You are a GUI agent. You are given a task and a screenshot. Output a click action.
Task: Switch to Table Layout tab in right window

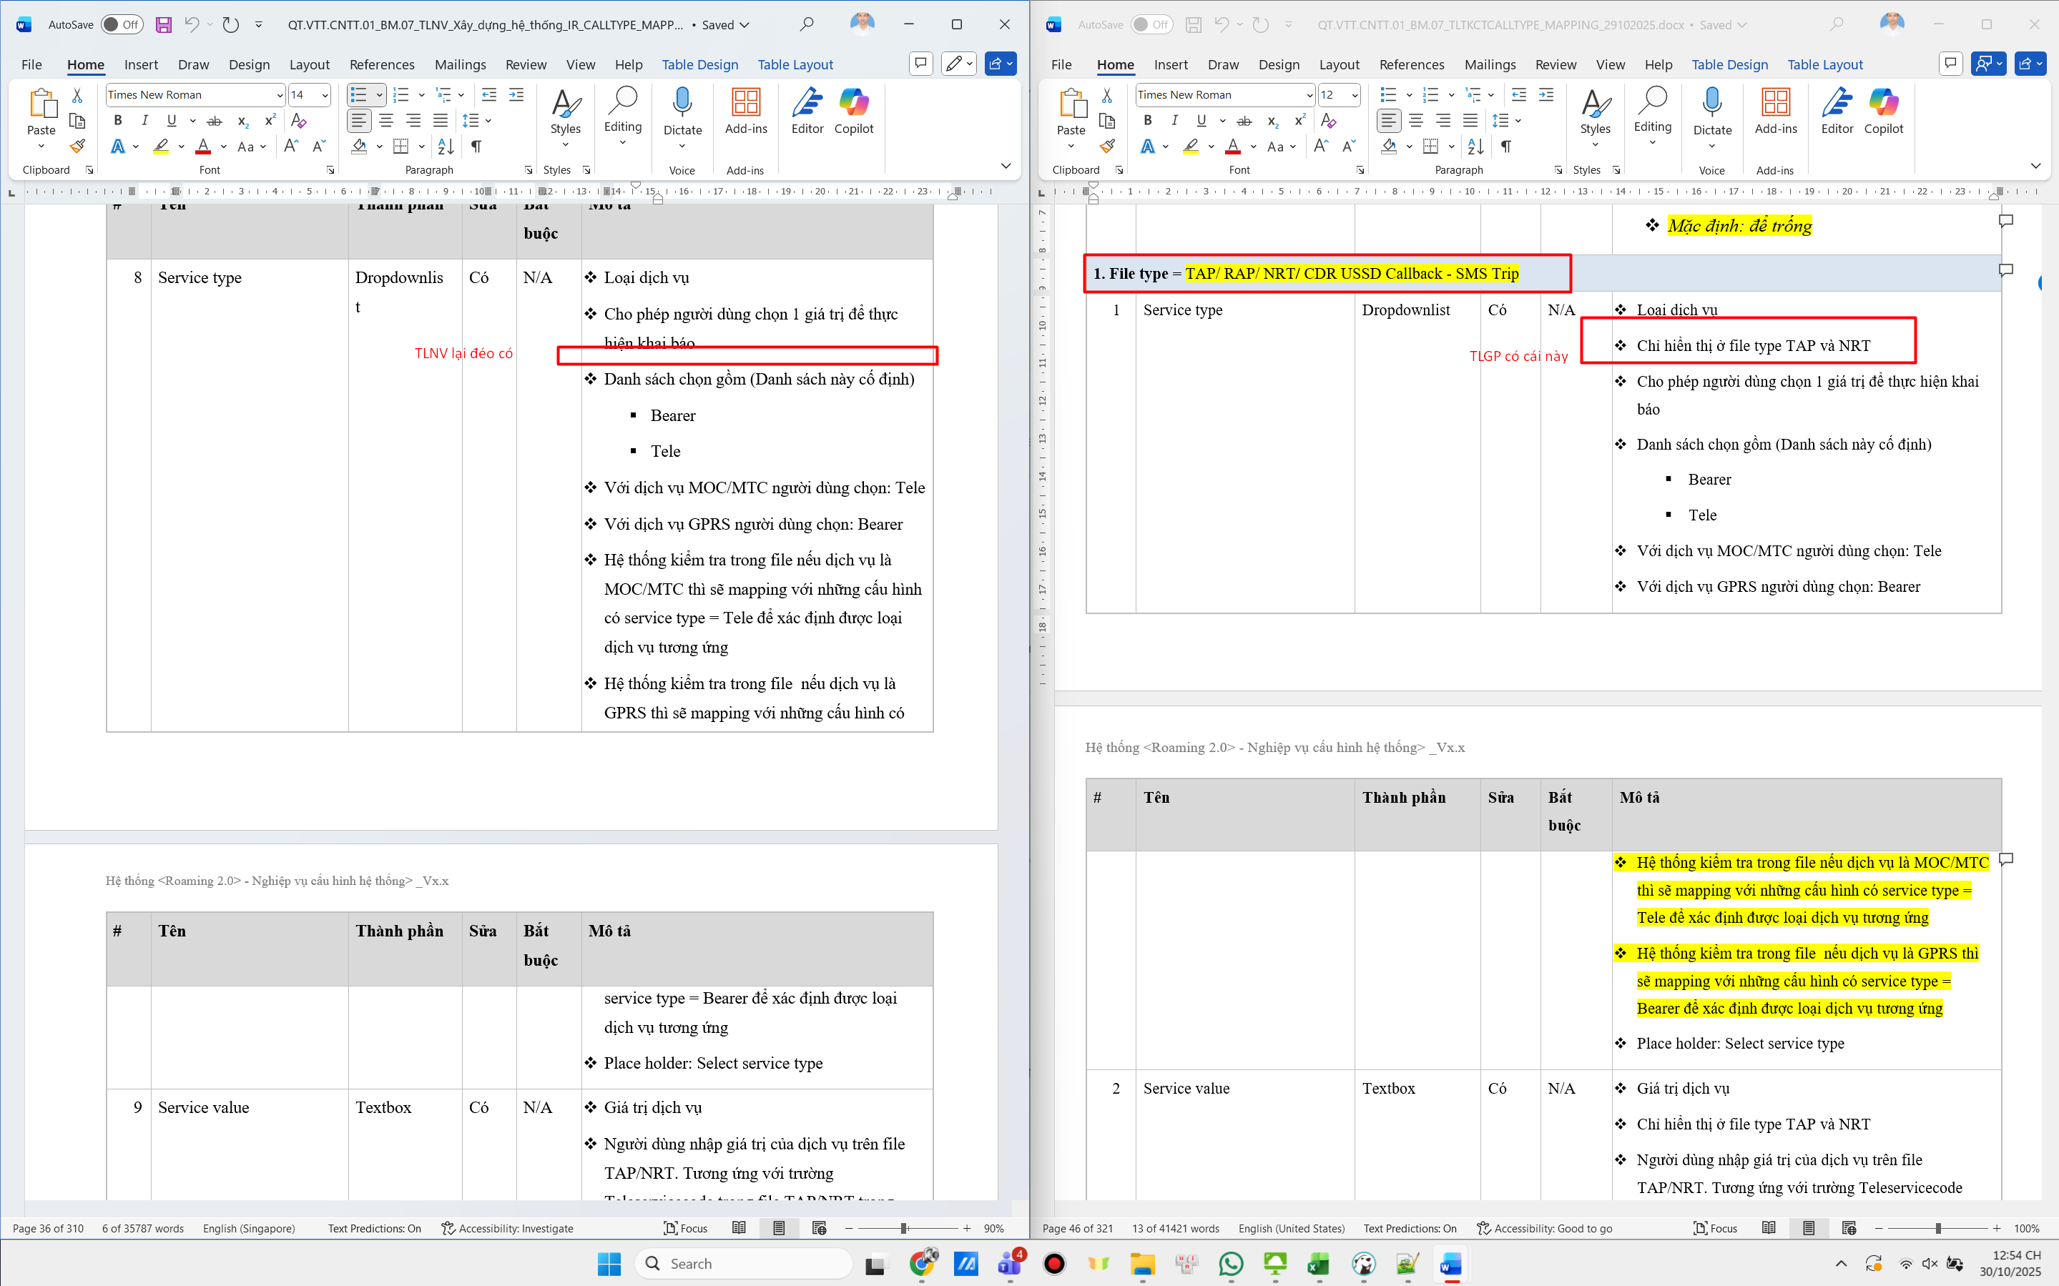[1824, 64]
